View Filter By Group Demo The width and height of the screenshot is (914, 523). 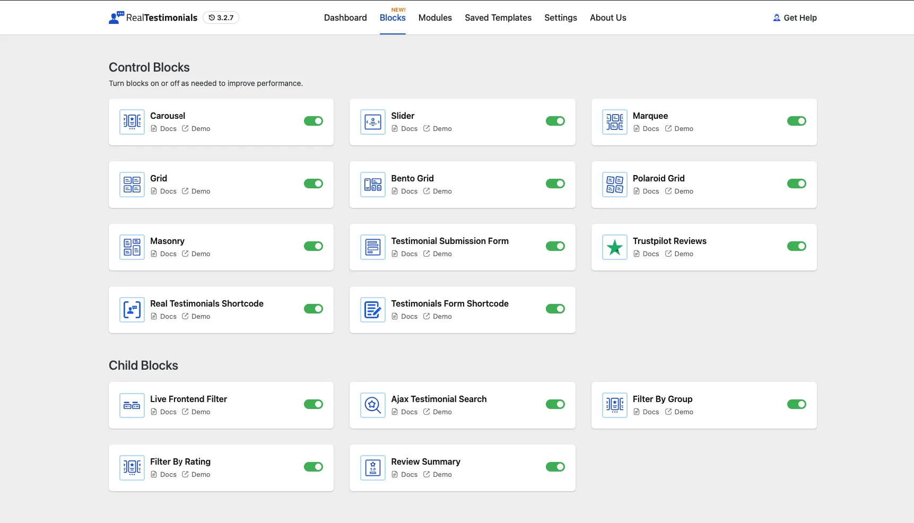tap(679, 412)
